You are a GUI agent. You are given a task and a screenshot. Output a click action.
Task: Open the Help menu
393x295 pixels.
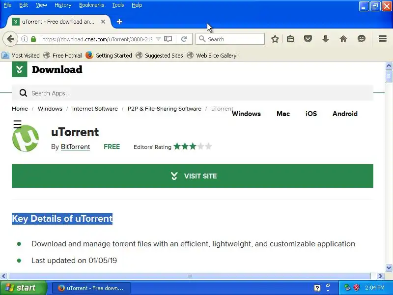click(x=137, y=5)
